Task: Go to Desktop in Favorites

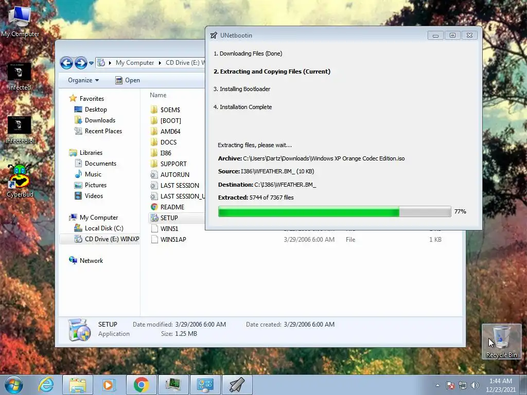Action: [x=91, y=110]
